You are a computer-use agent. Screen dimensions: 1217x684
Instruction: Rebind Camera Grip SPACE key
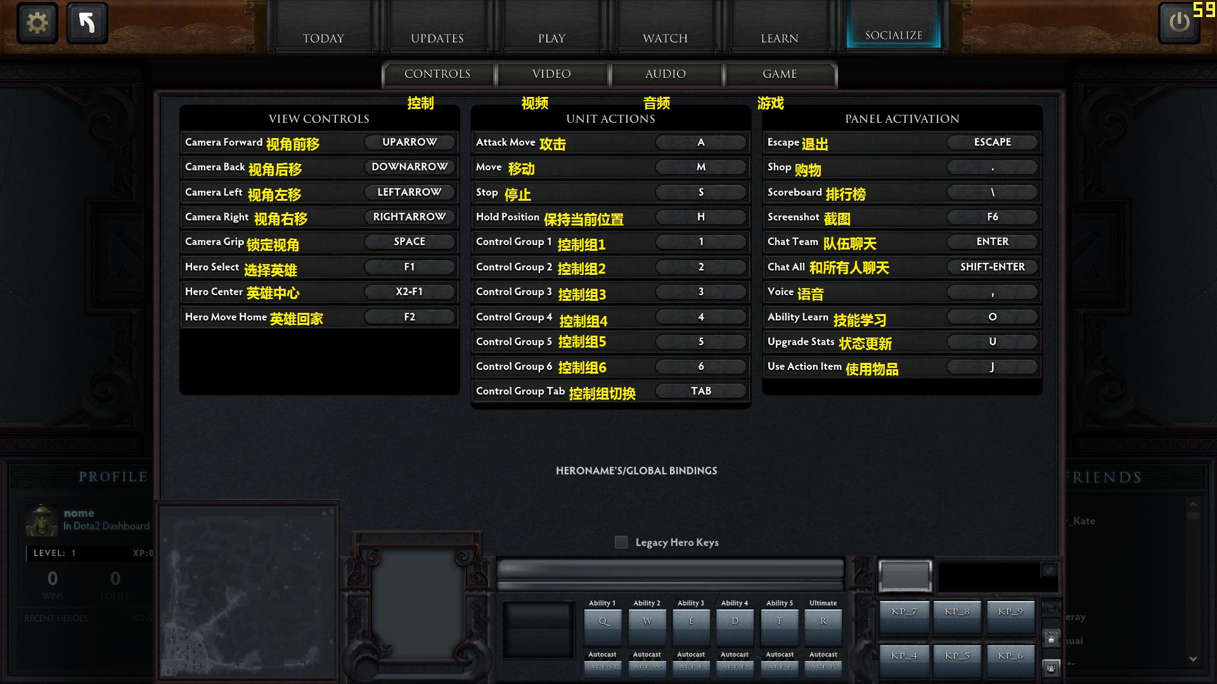pyautogui.click(x=409, y=242)
